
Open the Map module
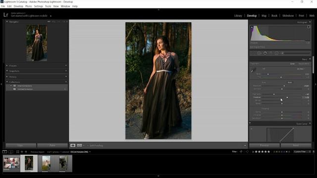(264, 16)
